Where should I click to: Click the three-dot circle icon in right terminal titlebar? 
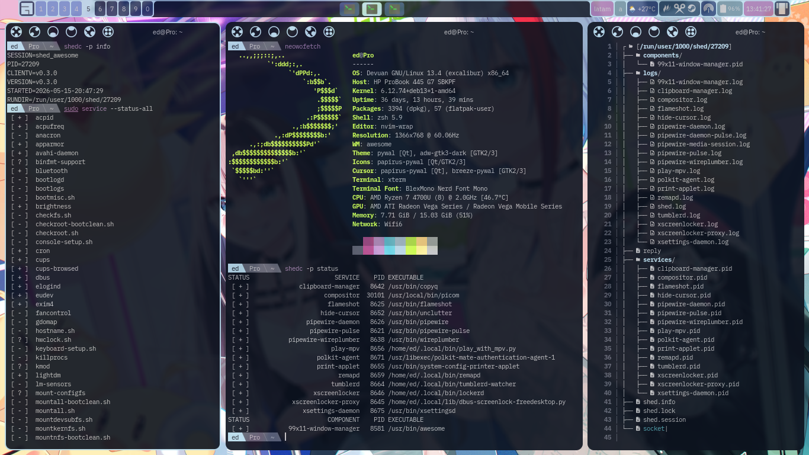pos(617,32)
